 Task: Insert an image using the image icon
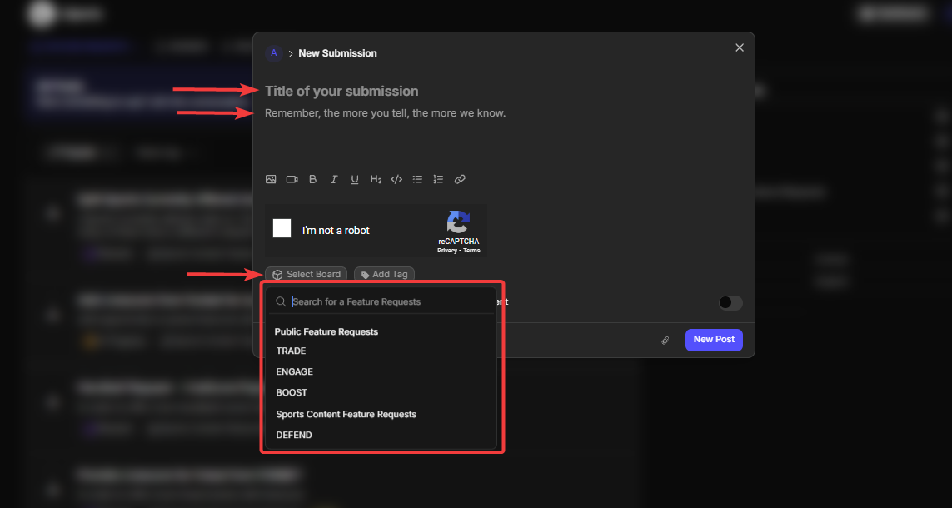[x=271, y=179]
